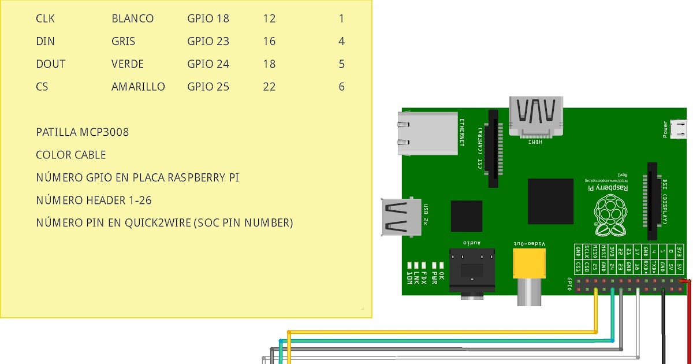Click the yellow wire below the board
The width and height of the screenshot is (693, 364).
(442, 332)
